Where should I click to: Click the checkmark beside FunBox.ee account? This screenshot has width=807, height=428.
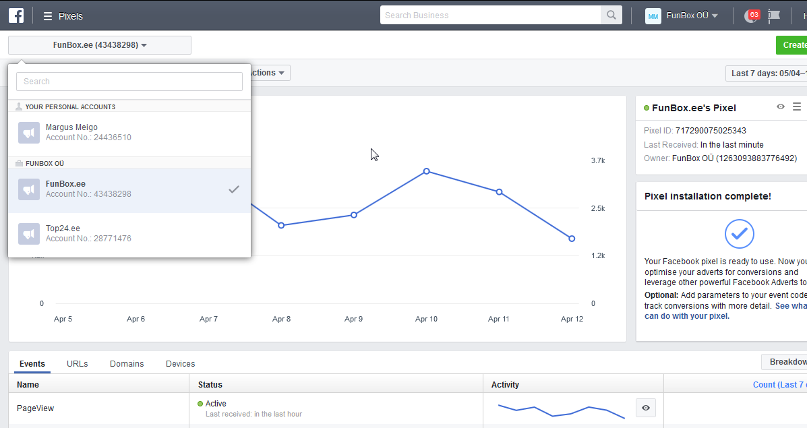[x=234, y=189]
